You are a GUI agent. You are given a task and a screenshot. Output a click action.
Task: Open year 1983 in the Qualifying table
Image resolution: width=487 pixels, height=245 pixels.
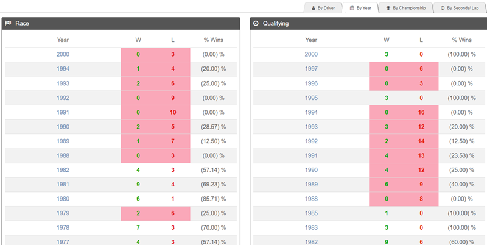click(311, 227)
